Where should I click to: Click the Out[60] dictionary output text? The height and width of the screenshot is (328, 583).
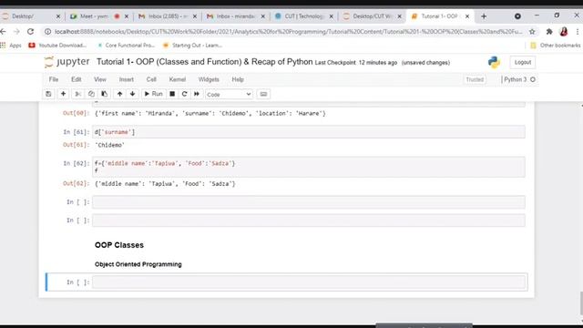(210, 113)
